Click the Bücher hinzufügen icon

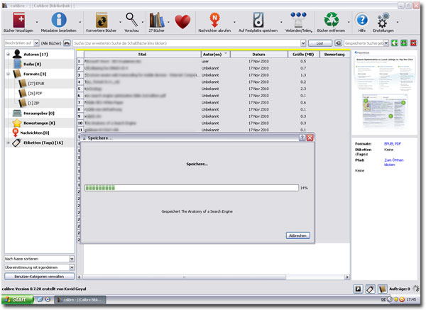(19, 19)
